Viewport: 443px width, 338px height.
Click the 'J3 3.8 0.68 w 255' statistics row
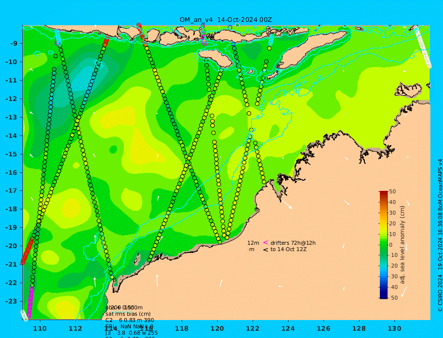(x=131, y=333)
